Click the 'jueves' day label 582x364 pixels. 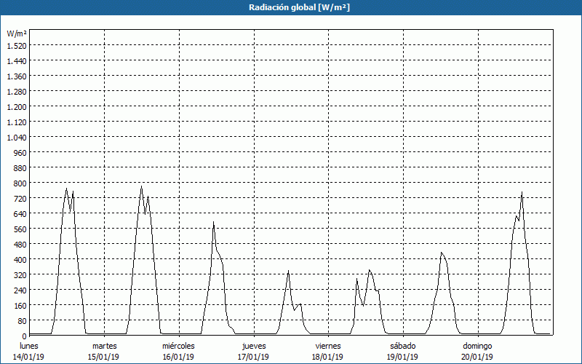(254, 346)
